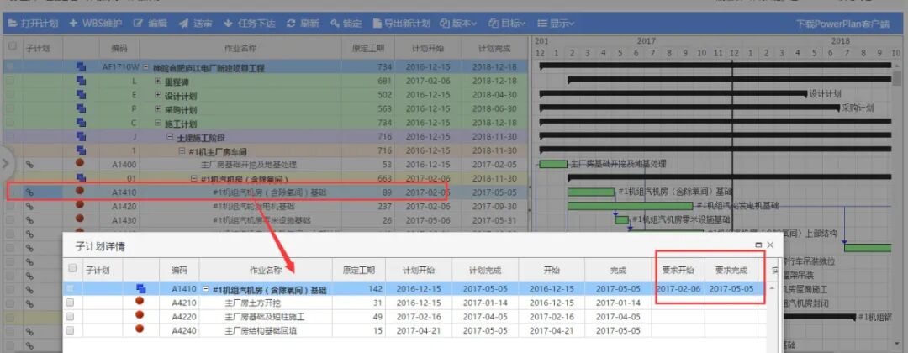
Task: Click dialog 要求开始 column header
Action: (678, 270)
